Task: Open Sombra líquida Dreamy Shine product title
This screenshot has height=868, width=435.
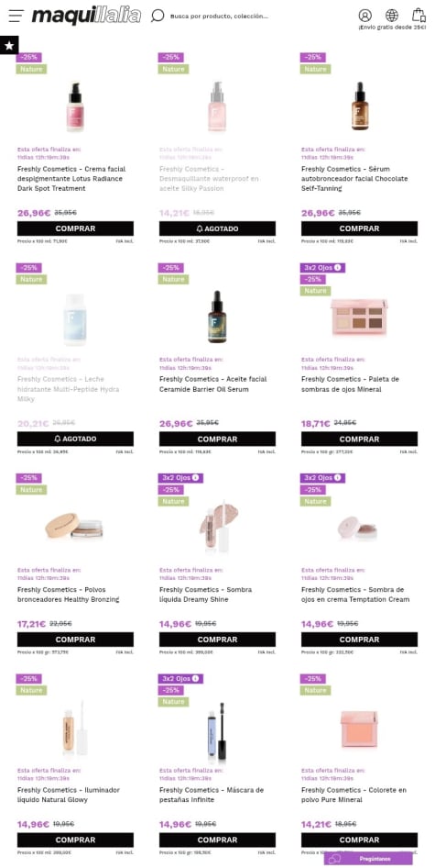Action: (x=205, y=595)
